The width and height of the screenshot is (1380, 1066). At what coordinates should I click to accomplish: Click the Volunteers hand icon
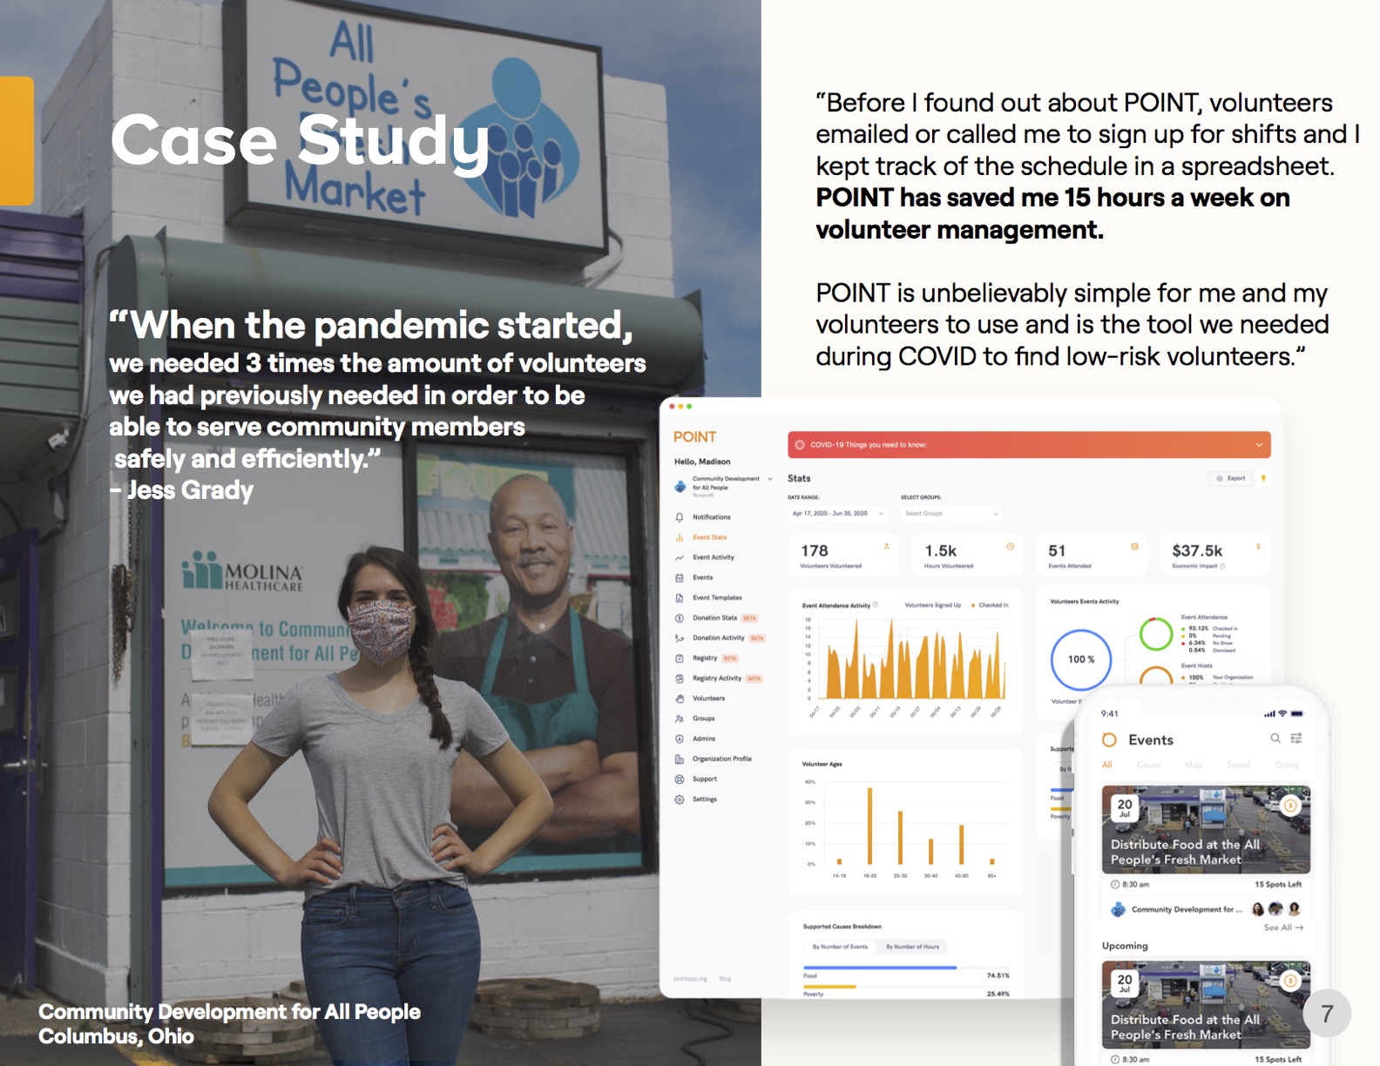coord(680,698)
